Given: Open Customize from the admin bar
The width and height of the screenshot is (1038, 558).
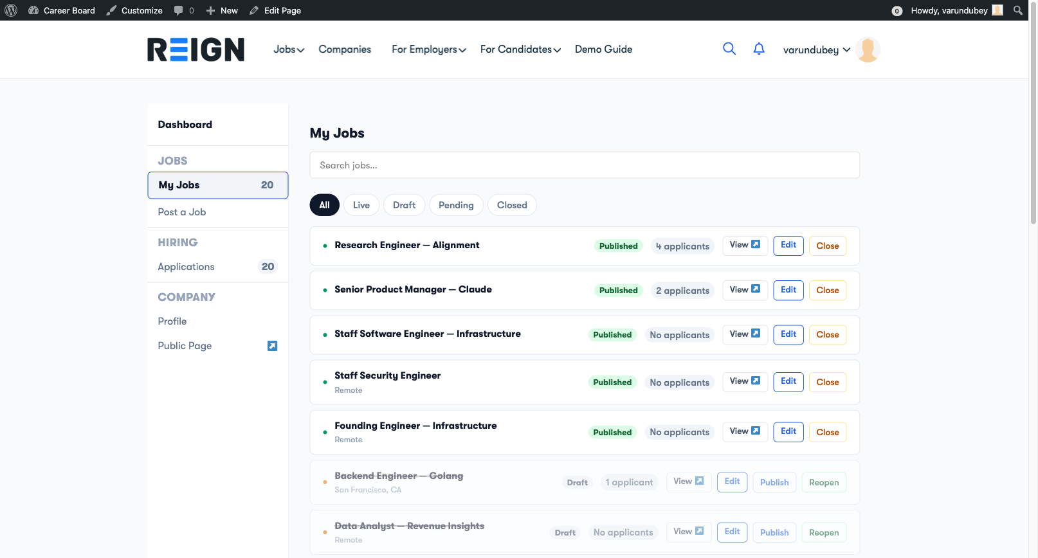Looking at the screenshot, I should pos(134,10).
